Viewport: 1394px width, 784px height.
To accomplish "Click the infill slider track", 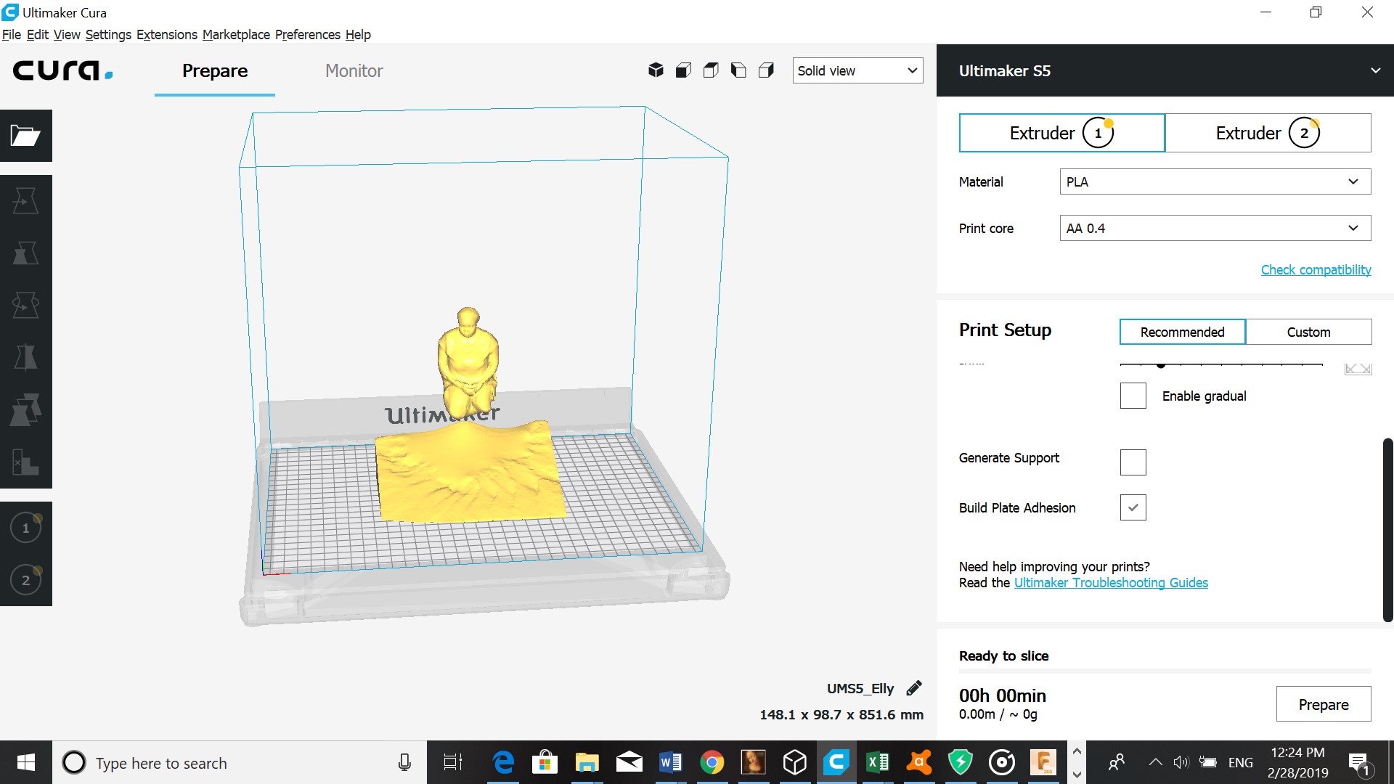I will pyautogui.click(x=1234, y=364).
